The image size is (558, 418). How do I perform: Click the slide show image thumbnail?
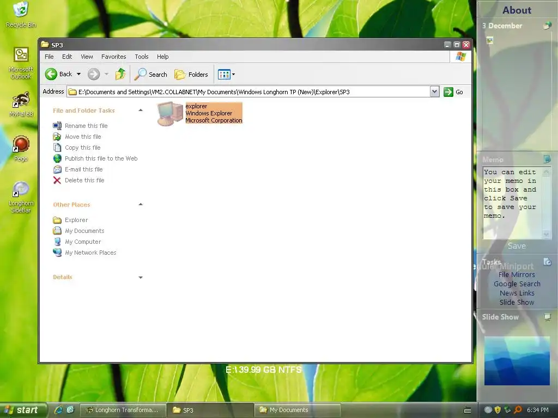(517, 361)
